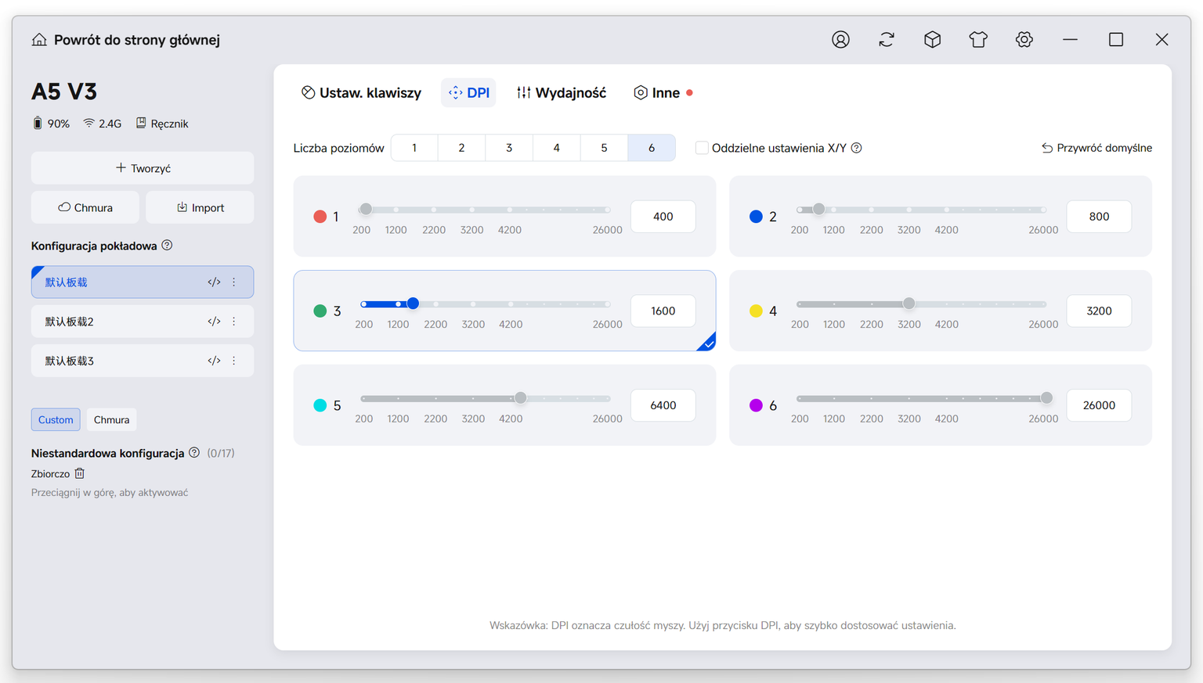
Task: Enable the Oddzielne ustawienia X/Y checkbox
Action: tap(702, 148)
